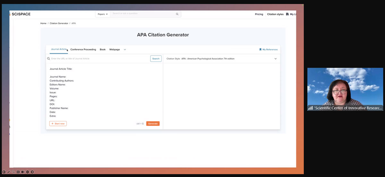Click the Scientific Center of Innovative Research name label

coord(348,108)
